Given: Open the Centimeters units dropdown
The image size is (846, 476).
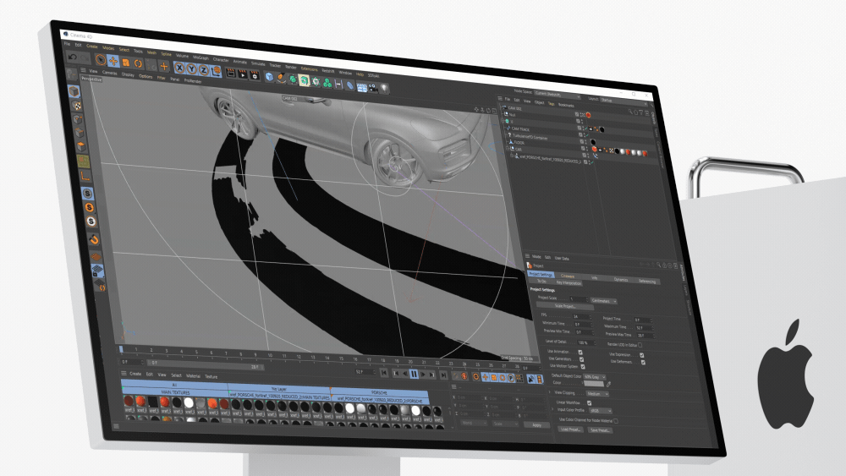Looking at the screenshot, I should point(604,301).
